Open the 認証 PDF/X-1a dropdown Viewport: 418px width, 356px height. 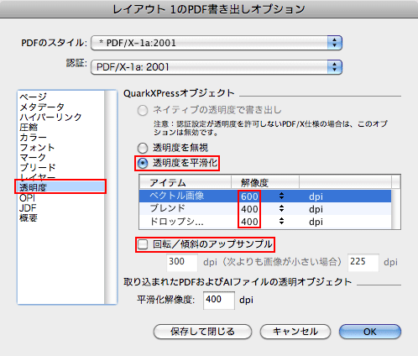pyautogui.click(x=217, y=67)
